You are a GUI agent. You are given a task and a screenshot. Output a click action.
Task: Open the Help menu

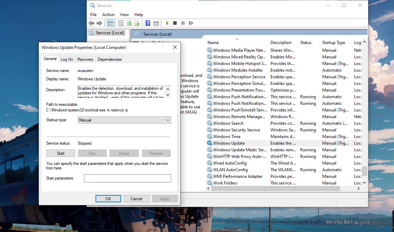click(x=139, y=15)
